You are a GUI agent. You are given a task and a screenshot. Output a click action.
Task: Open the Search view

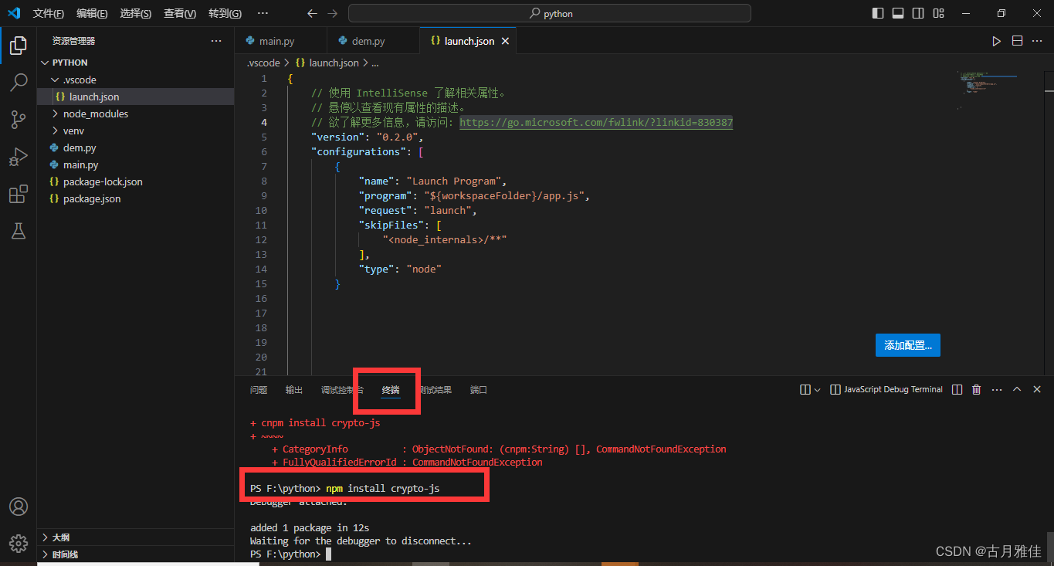click(x=18, y=82)
